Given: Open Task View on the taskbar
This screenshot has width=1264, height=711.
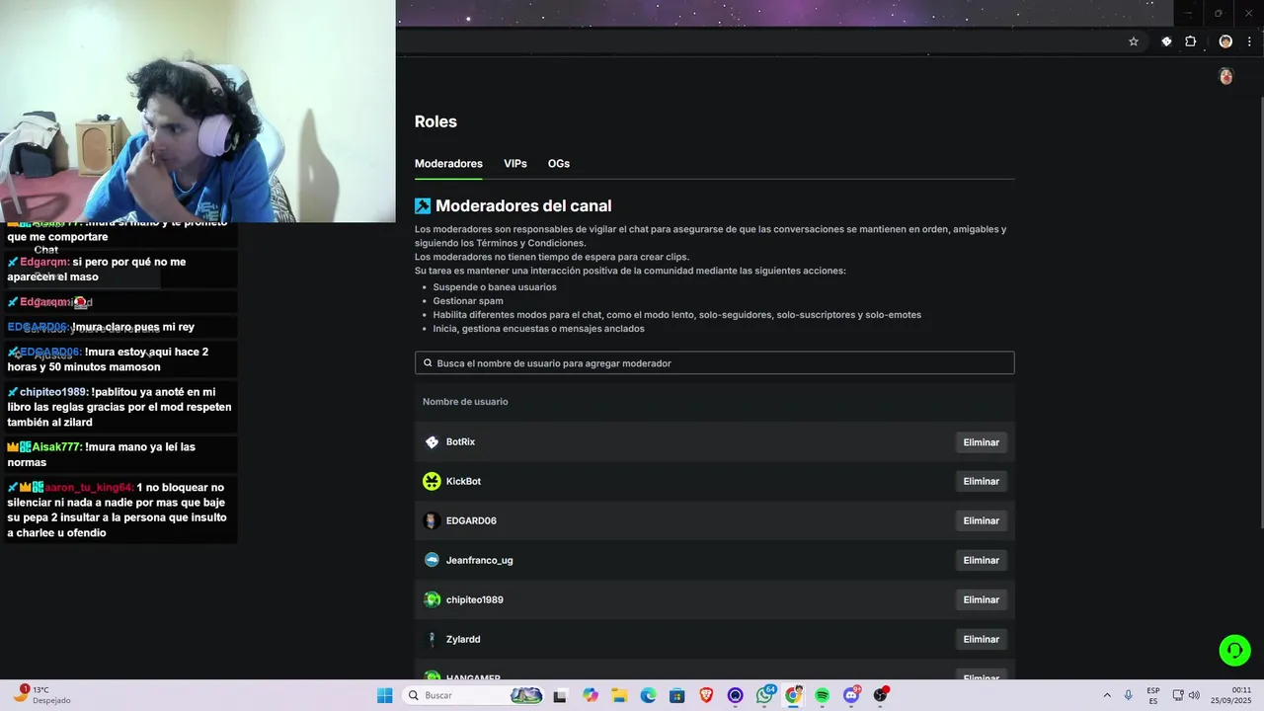Looking at the screenshot, I should point(560,695).
